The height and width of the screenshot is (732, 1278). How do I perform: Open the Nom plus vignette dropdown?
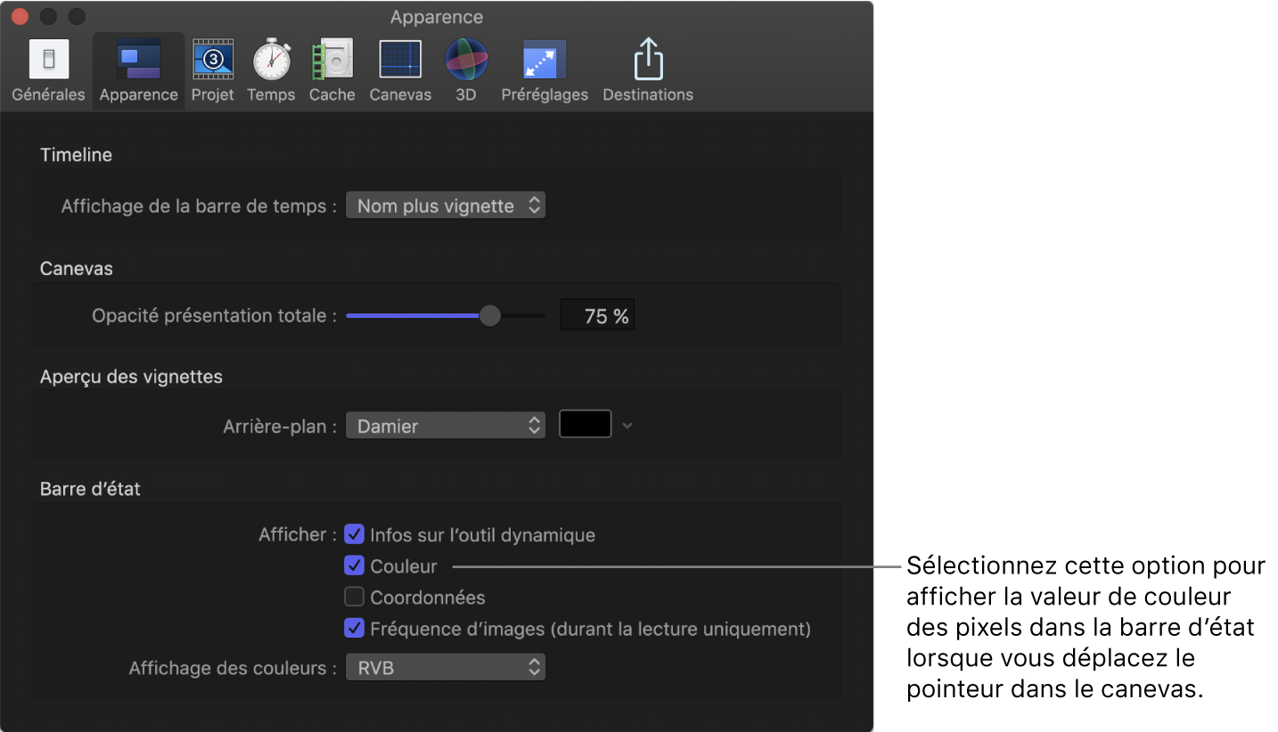[445, 206]
